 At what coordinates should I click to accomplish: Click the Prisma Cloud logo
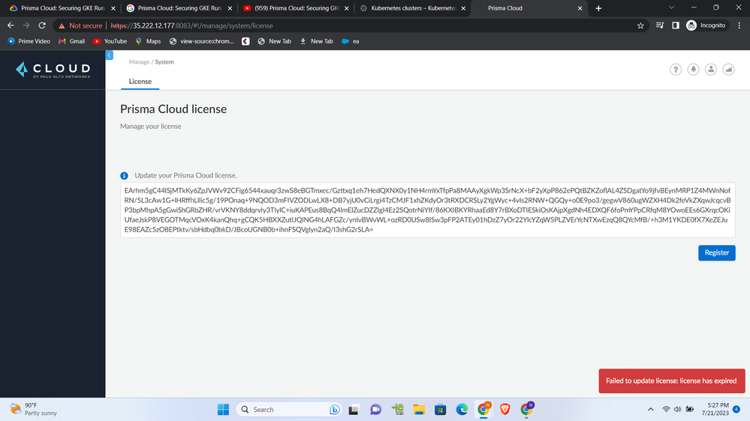[53, 70]
